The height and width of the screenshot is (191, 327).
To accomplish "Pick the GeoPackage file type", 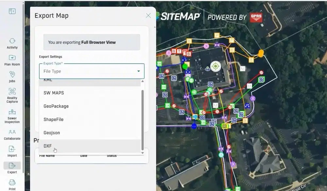I will [x=55, y=106].
